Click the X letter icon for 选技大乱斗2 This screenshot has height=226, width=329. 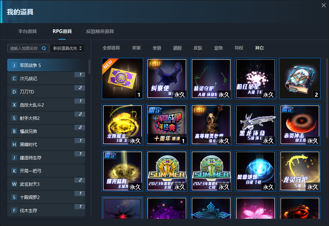pos(14,105)
